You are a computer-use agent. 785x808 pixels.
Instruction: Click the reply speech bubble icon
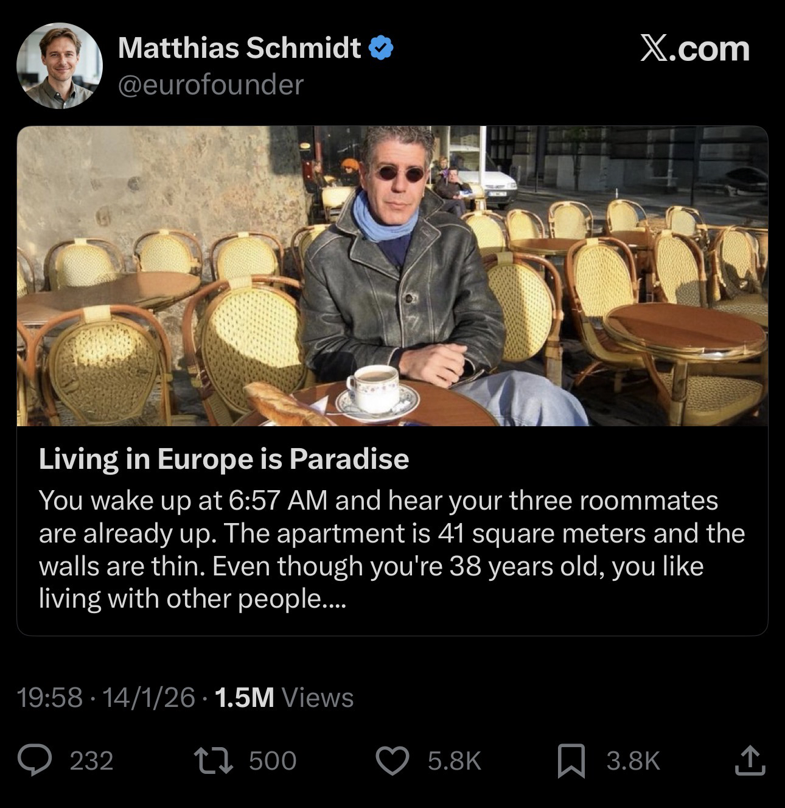(35, 761)
